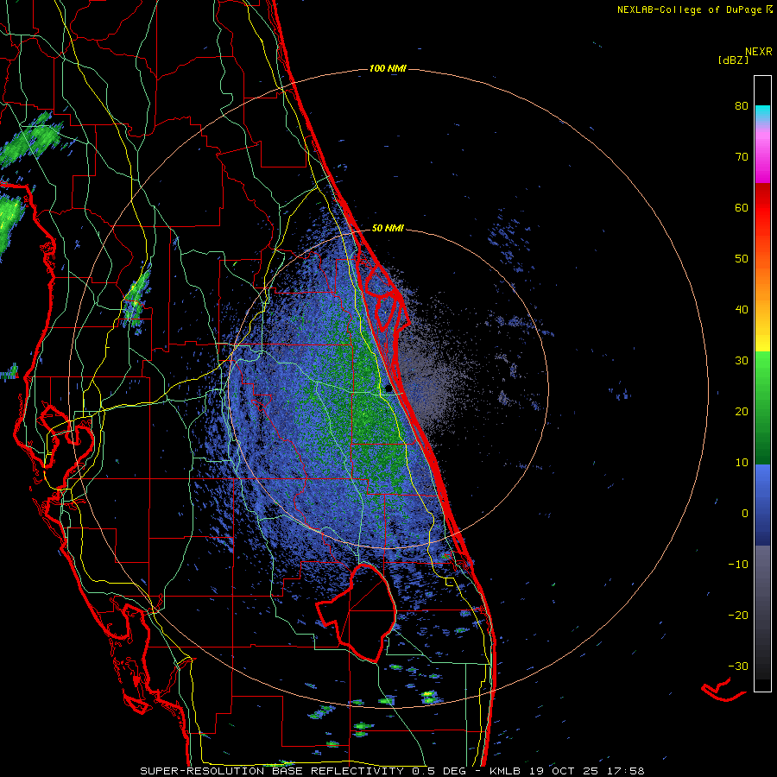This screenshot has height=777, width=777.
Task: Click the 50 value on the dBZ scale
Action: point(742,259)
